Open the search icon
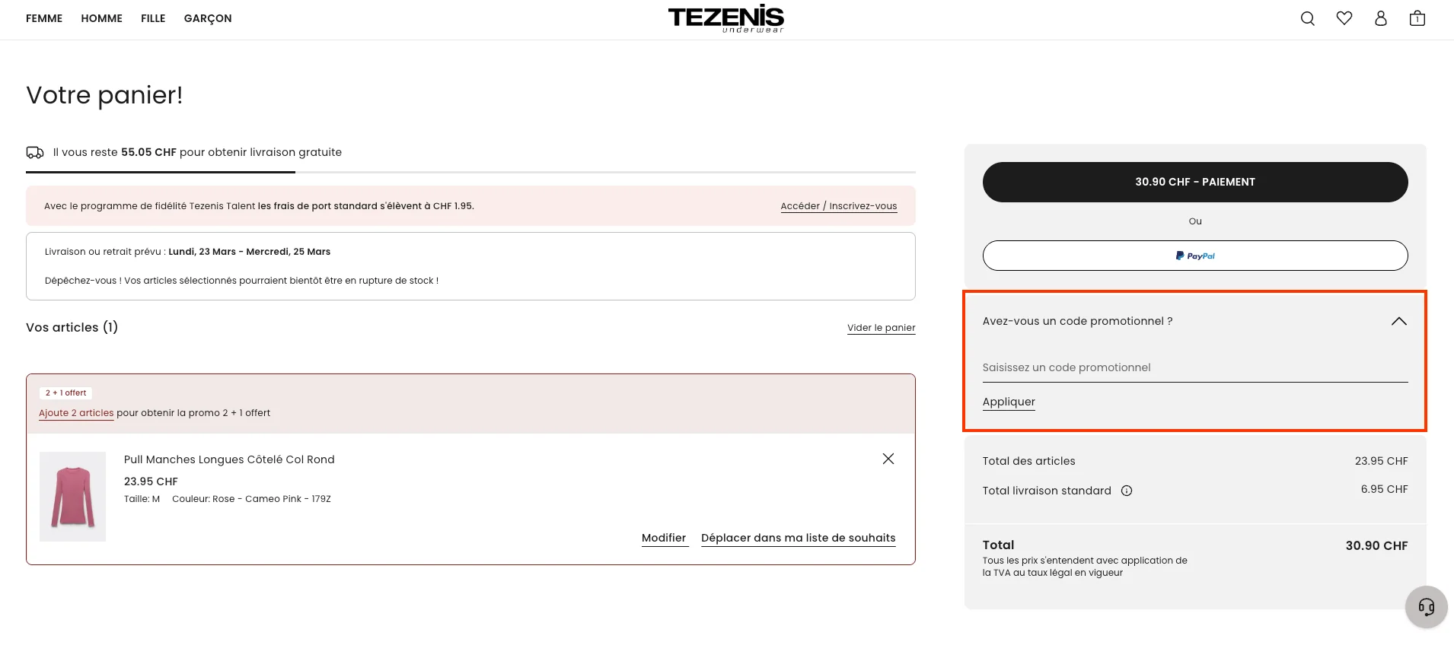 pyautogui.click(x=1307, y=18)
